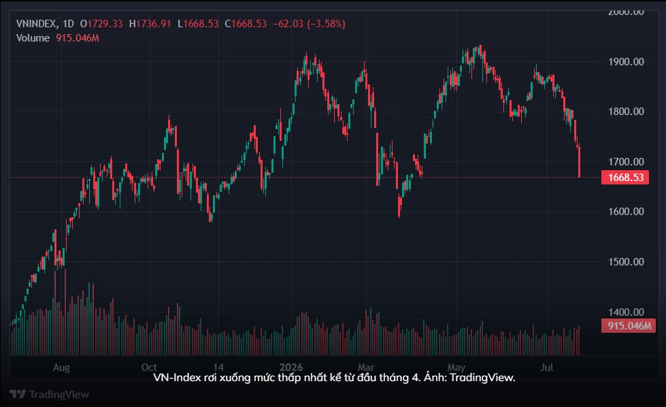The width and height of the screenshot is (666, 407).
Task: Click the change value −62.03 (−3.58%)
Action: (x=310, y=24)
